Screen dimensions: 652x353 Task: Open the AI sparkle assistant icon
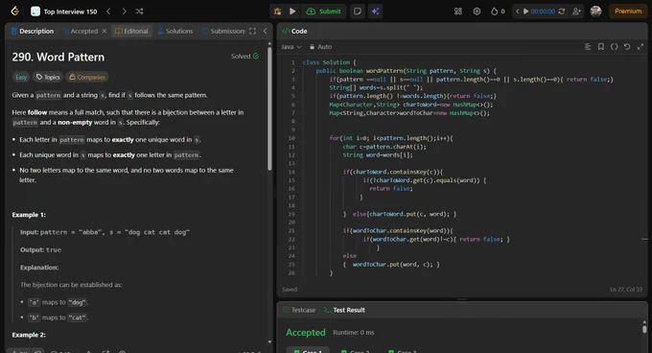coord(375,12)
